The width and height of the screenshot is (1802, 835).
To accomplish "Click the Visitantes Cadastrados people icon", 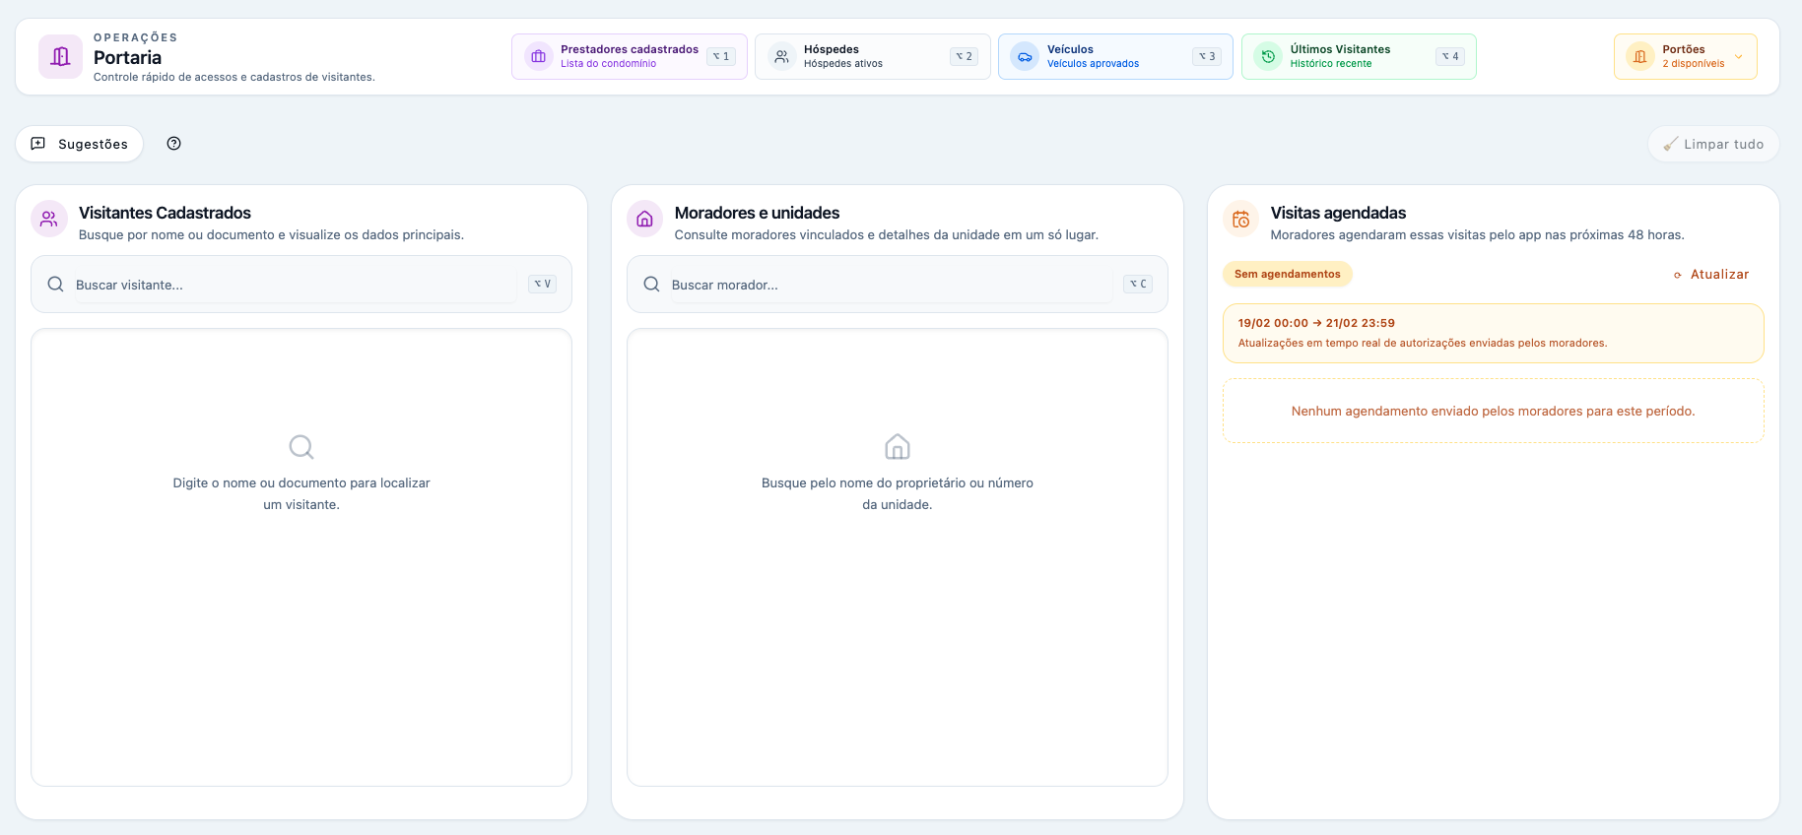I will click(x=48, y=220).
